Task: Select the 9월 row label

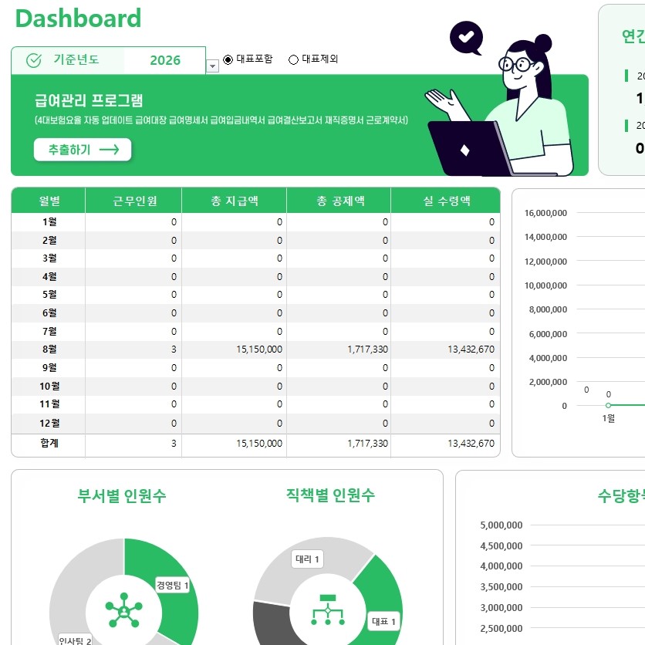Action: 49,368
